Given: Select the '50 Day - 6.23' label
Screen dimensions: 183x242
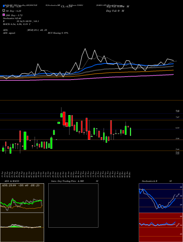Looking at the screenshot, I should pyautogui.click(x=14, y=11).
